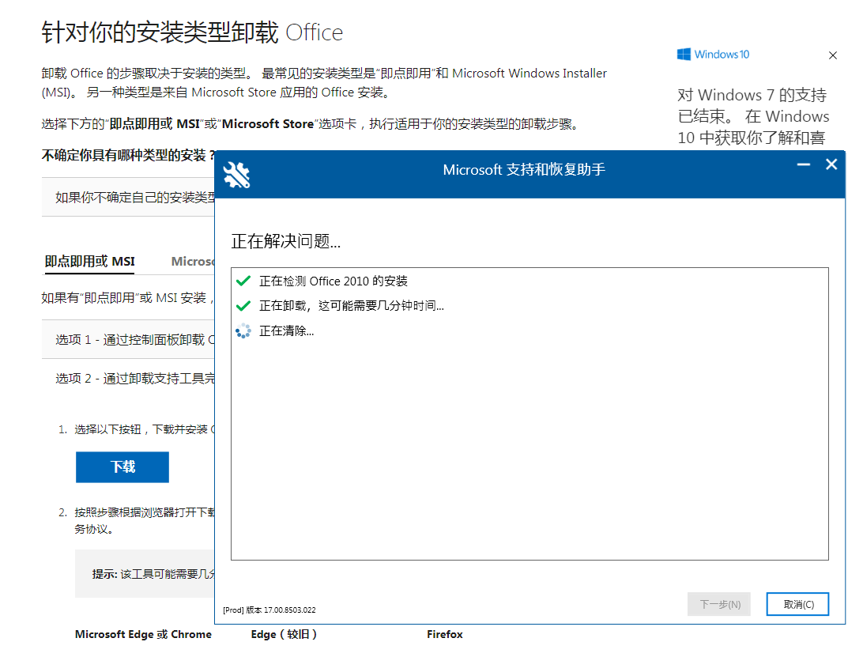Click the Support and Recovery Assistant wrench icon

(x=236, y=176)
